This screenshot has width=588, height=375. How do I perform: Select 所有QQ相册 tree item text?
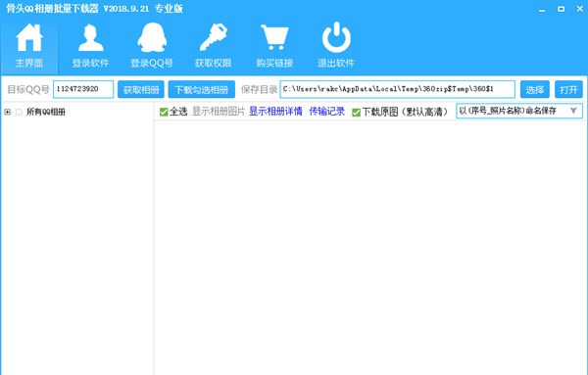click(46, 112)
